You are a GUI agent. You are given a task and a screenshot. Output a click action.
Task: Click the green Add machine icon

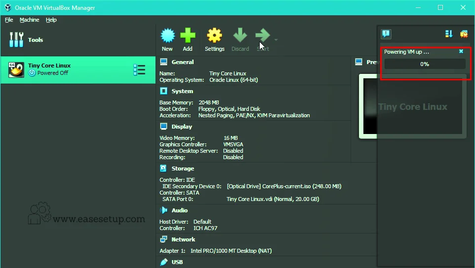tap(188, 35)
